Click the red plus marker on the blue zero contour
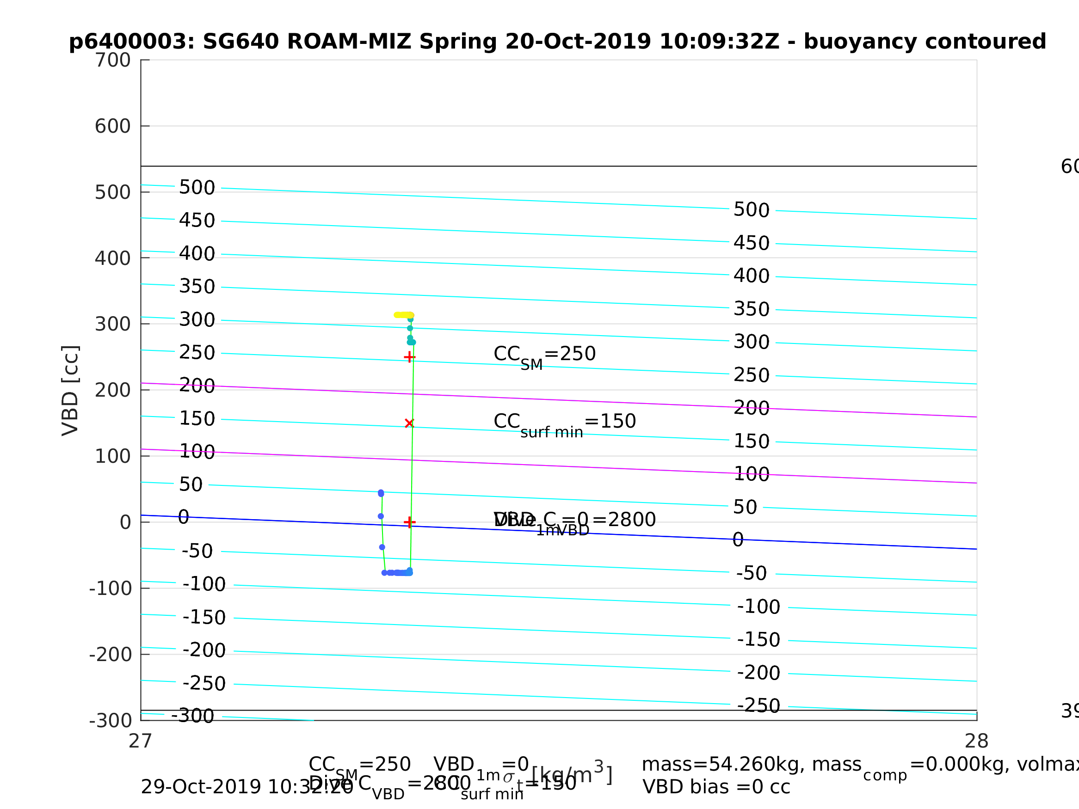The image size is (1079, 809). point(410,522)
